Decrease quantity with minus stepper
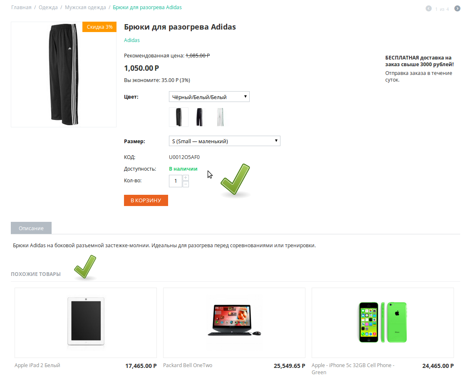The height and width of the screenshot is (385, 476). click(x=186, y=184)
